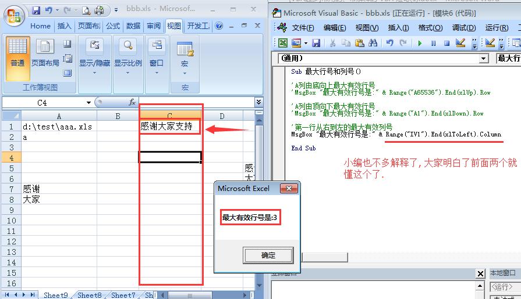Open 格式(O) menu in Visual Basic
521x299 pixels.
tap(430, 28)
